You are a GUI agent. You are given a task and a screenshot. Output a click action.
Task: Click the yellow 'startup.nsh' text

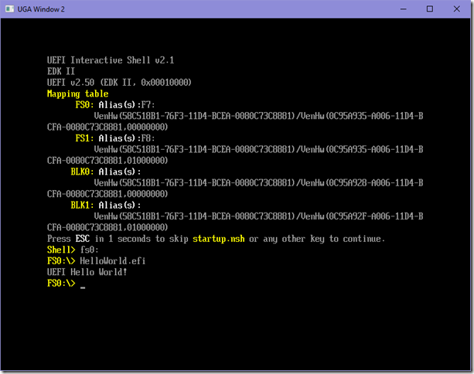pyautogui.click(x=219, y=239)
